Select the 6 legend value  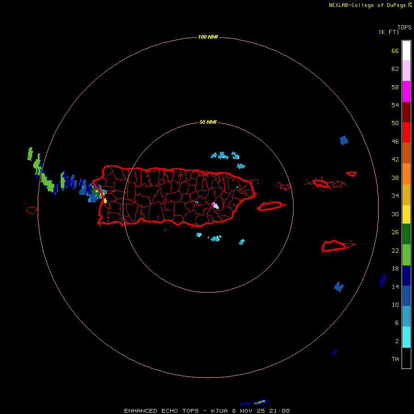coord(397,322)
